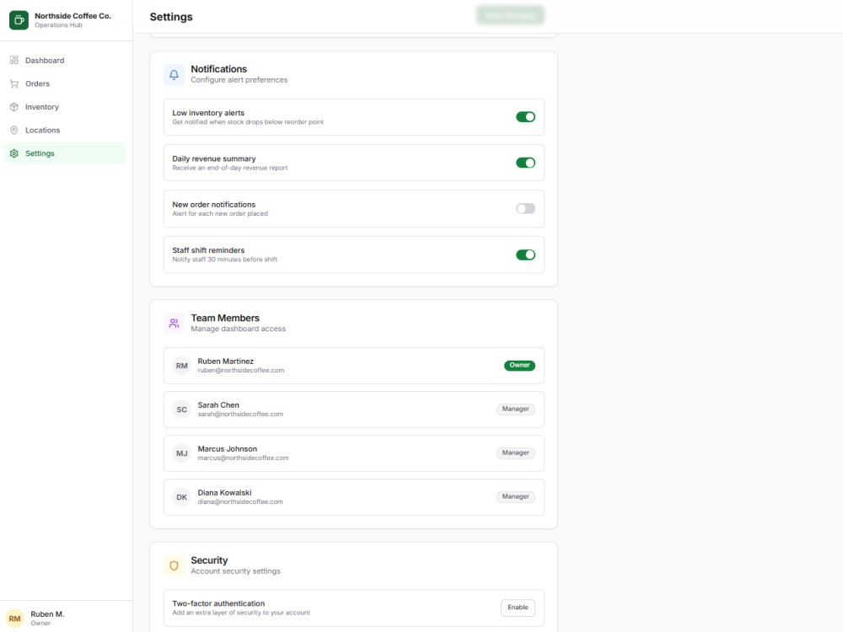This screenshot has height=632, width=843.
Task: Click 'Configure alert preferences' subtitle
Action: (239, 80)
